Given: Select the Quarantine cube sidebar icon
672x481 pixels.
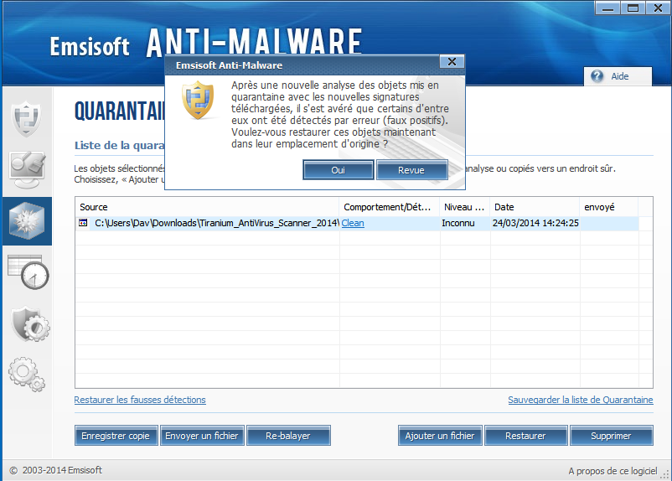Looking at the screenshot, I should pyautogui.click(x=27, y=221).
